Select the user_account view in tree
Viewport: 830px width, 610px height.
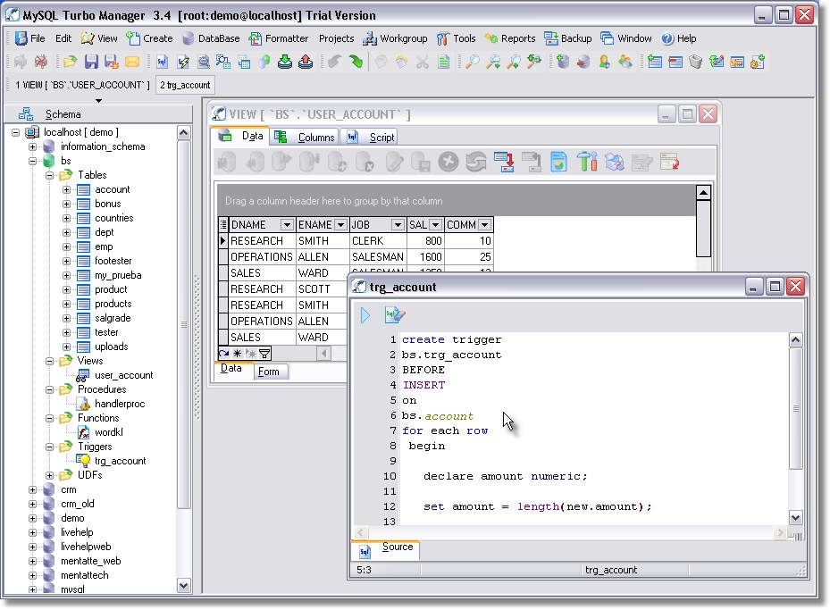coord(123,375)
